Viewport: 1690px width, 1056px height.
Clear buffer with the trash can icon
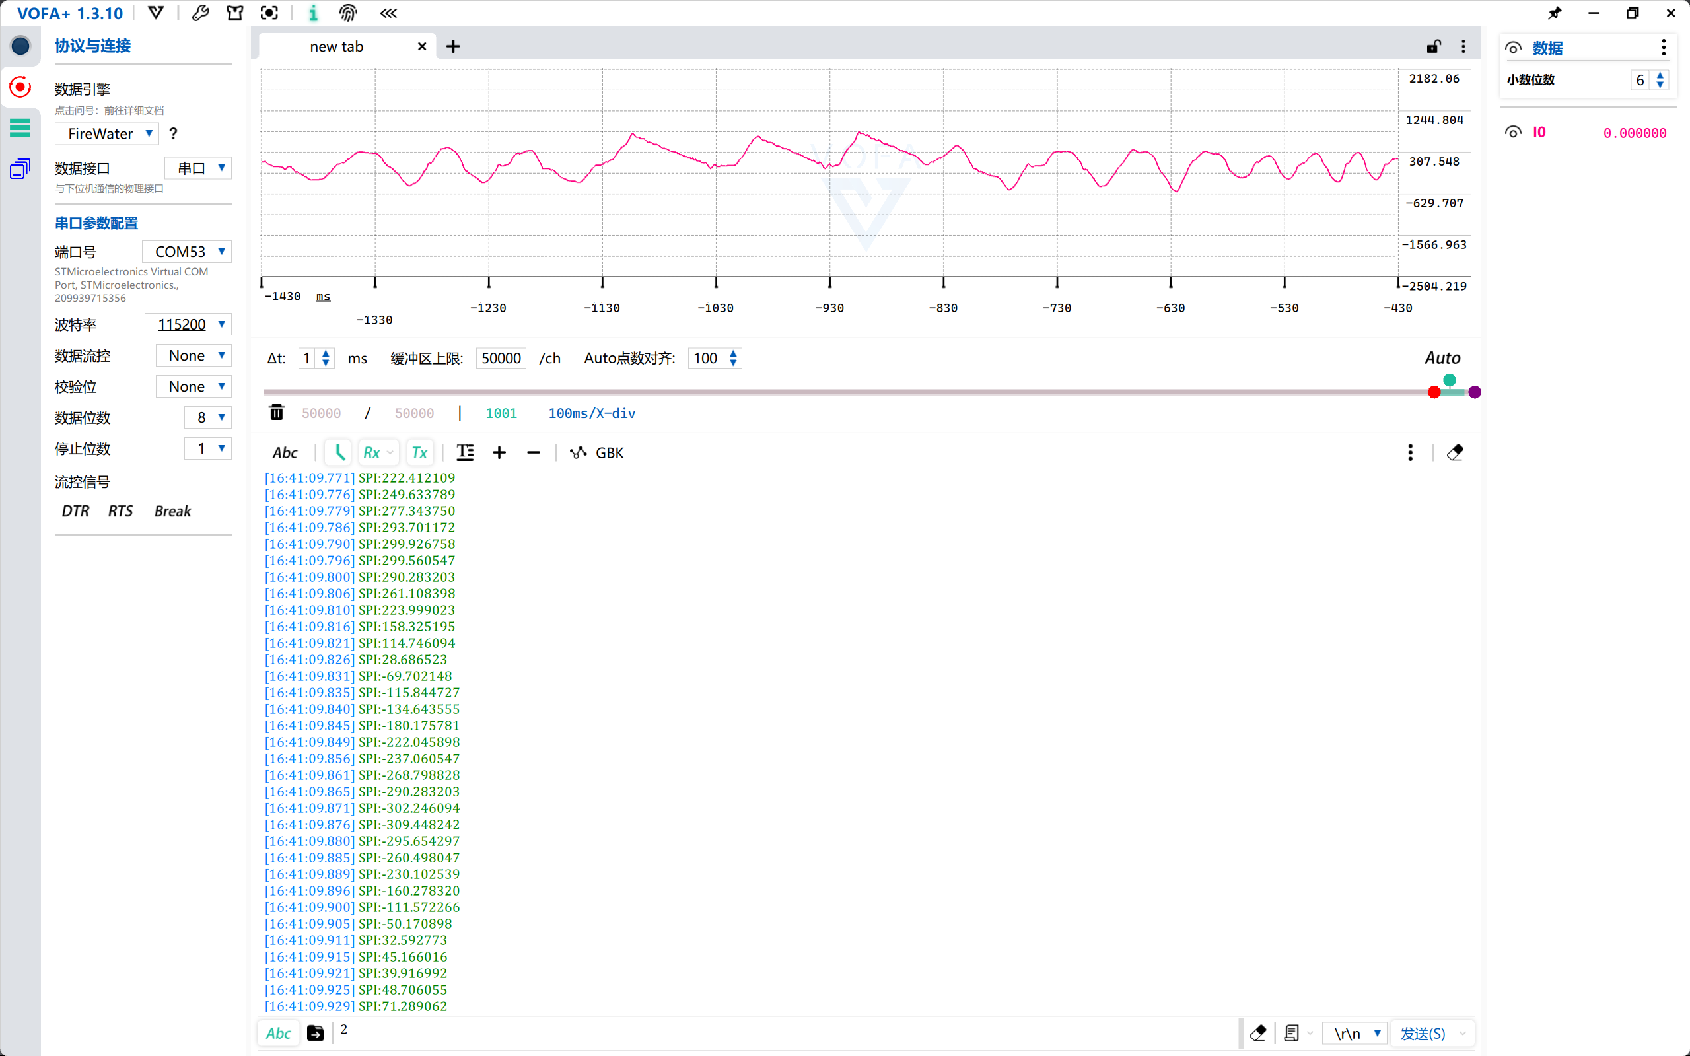pos(277,413)
